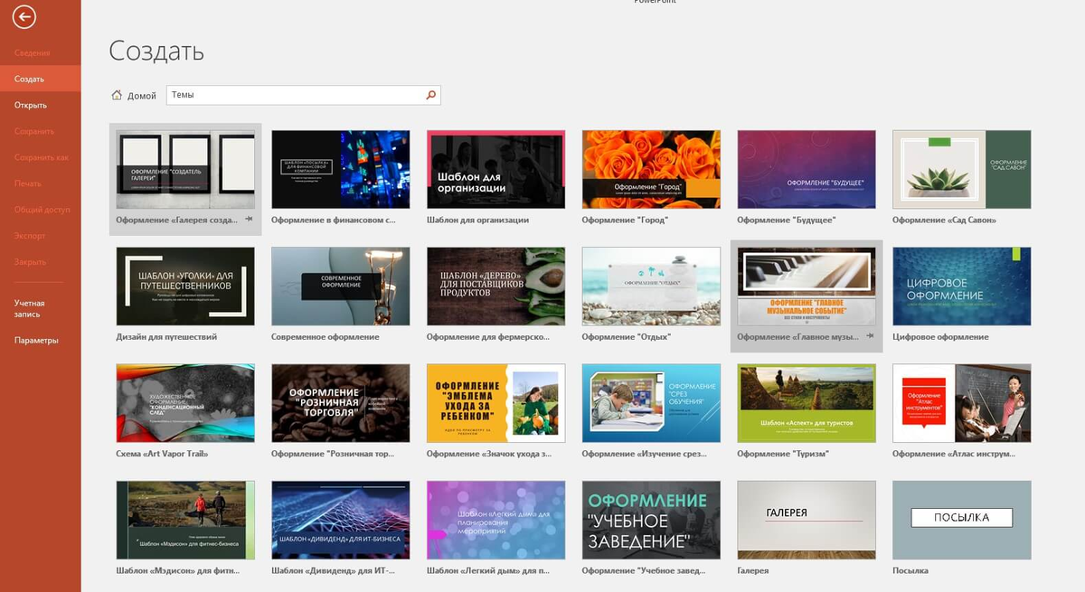Select «Изучение срез...» learning thumbnail
This screenshot has width=1085, height=592.
[651, 403]
